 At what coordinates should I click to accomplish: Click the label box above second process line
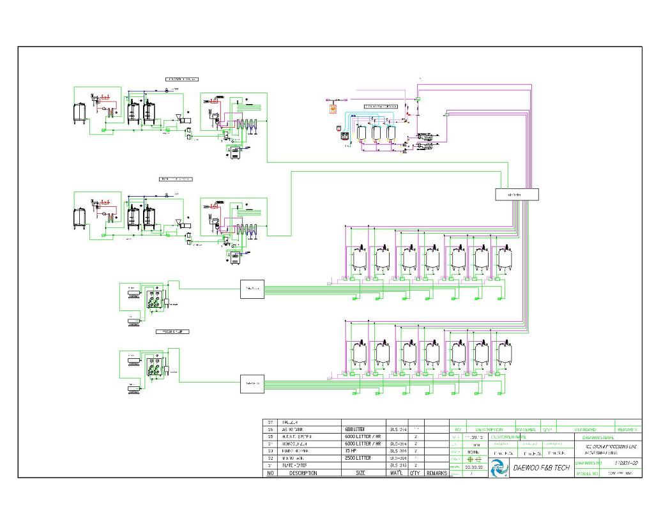[x=176, y=179]
